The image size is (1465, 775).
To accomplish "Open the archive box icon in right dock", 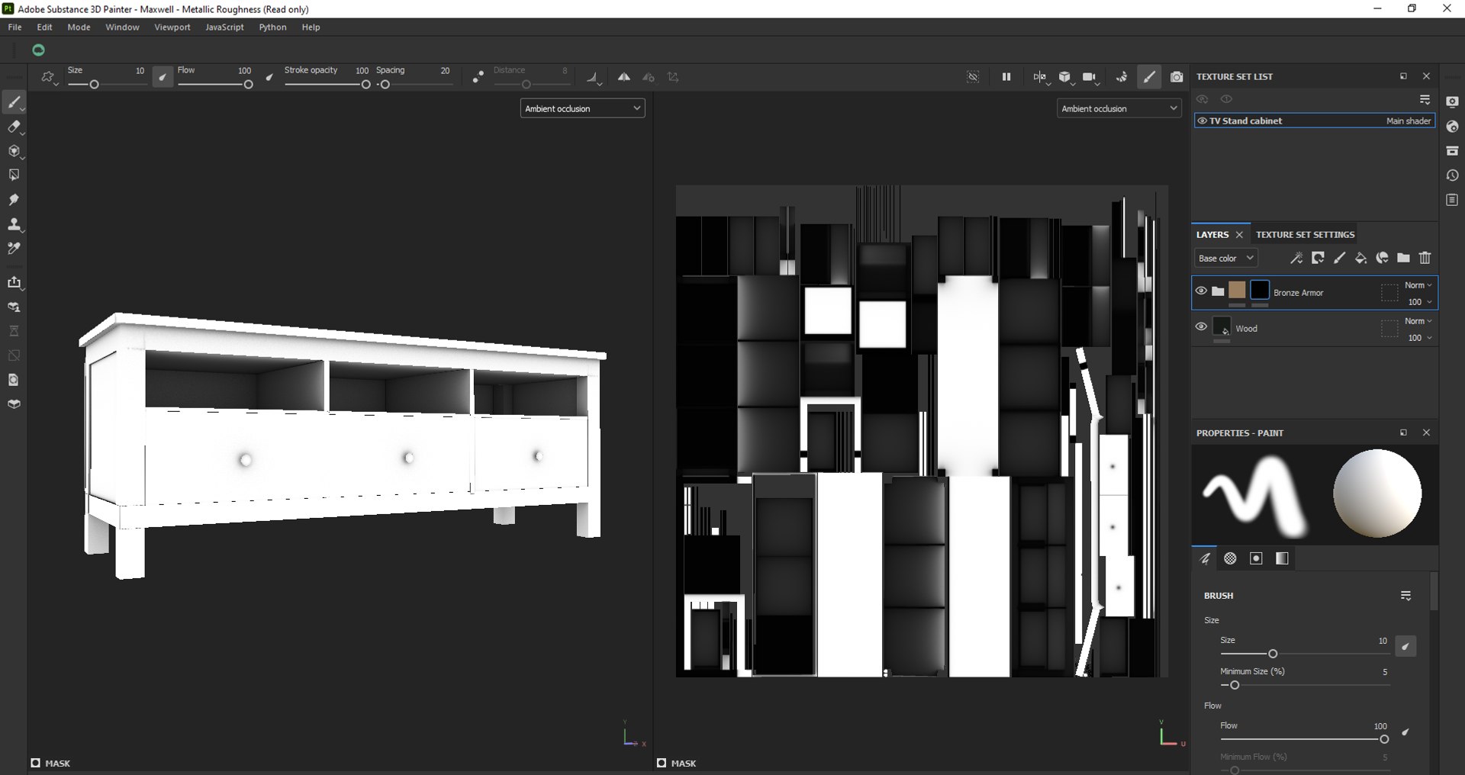I will 1452,151.
